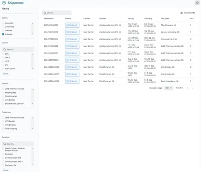Image resolution: width=201 pixels, height=172 pixels.
Task: Select the ShipitSmarter sender checkbox
Action: [3, 96]
